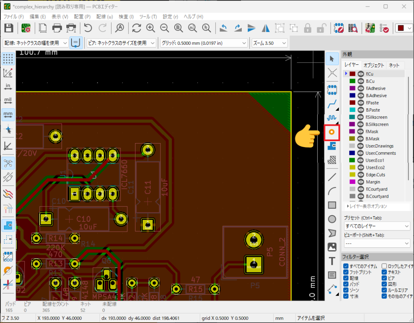Click the Plot icon

(x=71, y=28)
